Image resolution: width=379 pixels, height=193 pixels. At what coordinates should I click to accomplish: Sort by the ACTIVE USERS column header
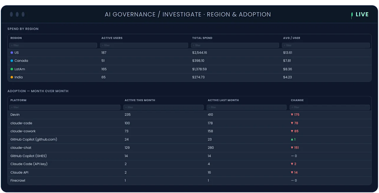112,38
